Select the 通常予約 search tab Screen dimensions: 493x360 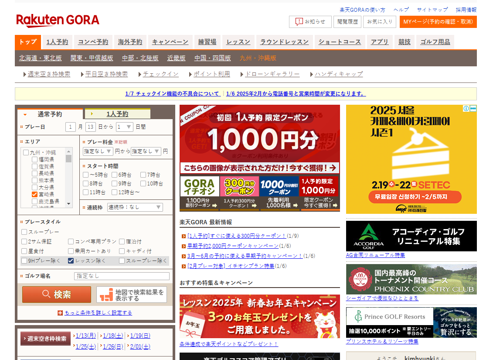pos(50,114)
